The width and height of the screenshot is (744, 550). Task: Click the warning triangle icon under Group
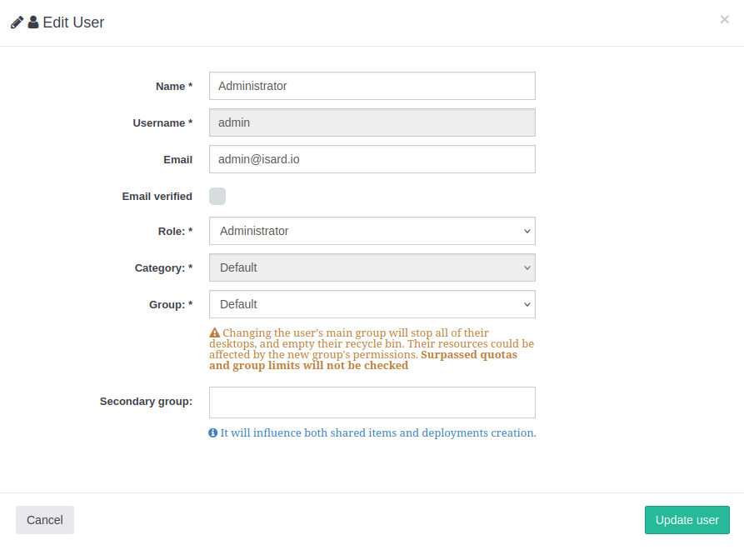[x=214, y=332]
